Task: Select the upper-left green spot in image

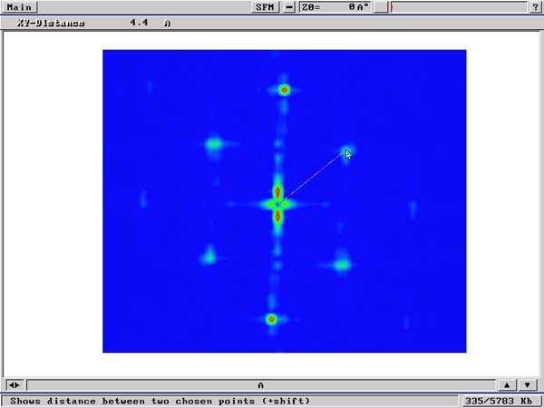Action: 214,143
